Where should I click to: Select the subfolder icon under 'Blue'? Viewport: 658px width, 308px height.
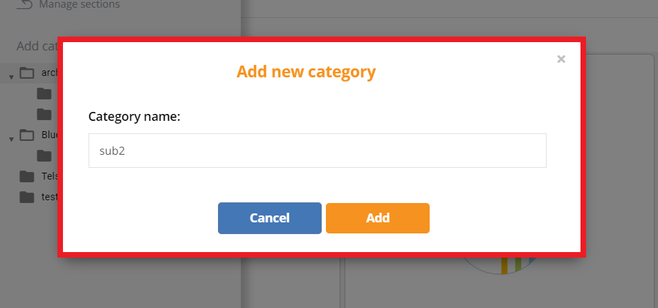pyautogui.click(x=44, y=155)
